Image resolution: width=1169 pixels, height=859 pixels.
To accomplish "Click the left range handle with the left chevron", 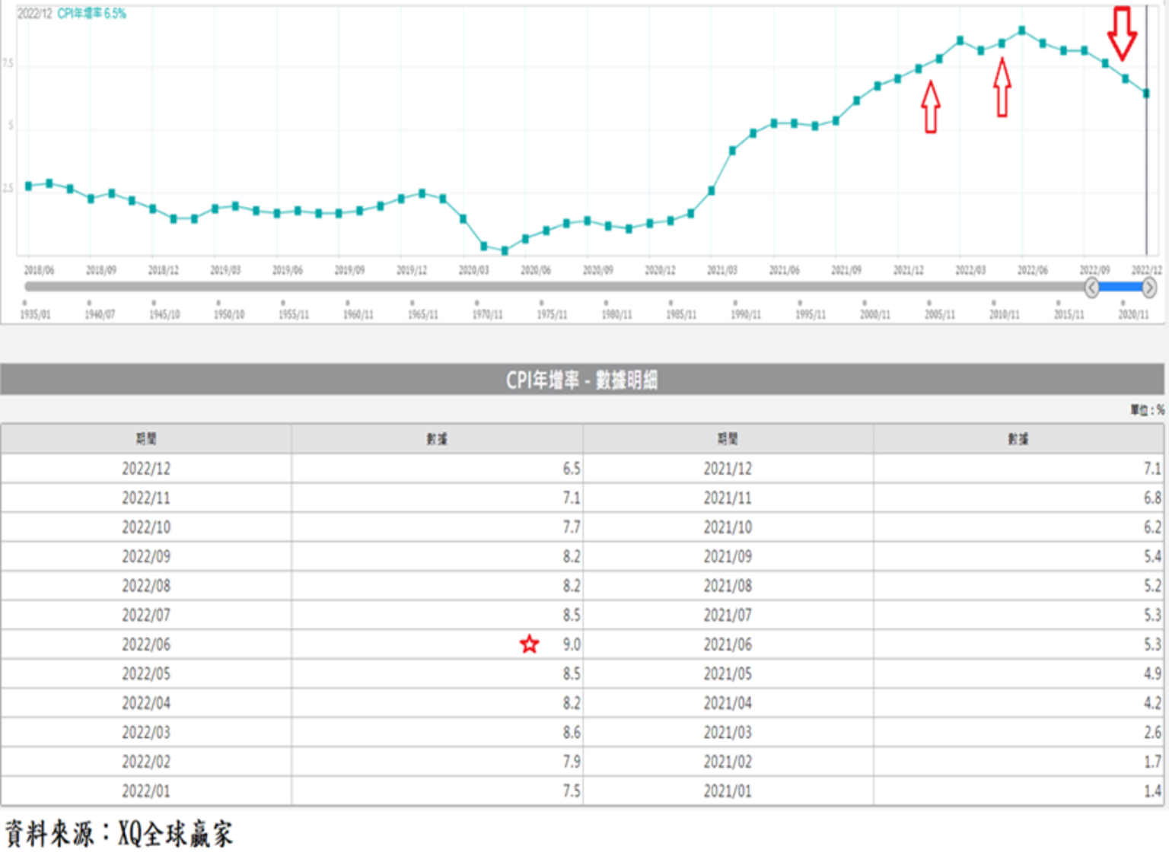I will [x=1091, y=288].
